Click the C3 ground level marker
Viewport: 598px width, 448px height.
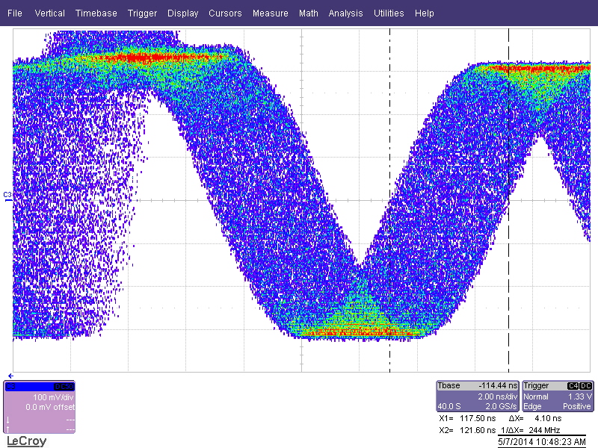7,196
